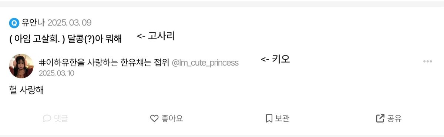
Task: Click the share arrow icon
Action: click(380, 118)
